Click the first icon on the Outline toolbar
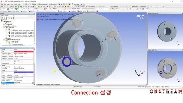Screen dimensions: 183x103 tap(2, 18)
